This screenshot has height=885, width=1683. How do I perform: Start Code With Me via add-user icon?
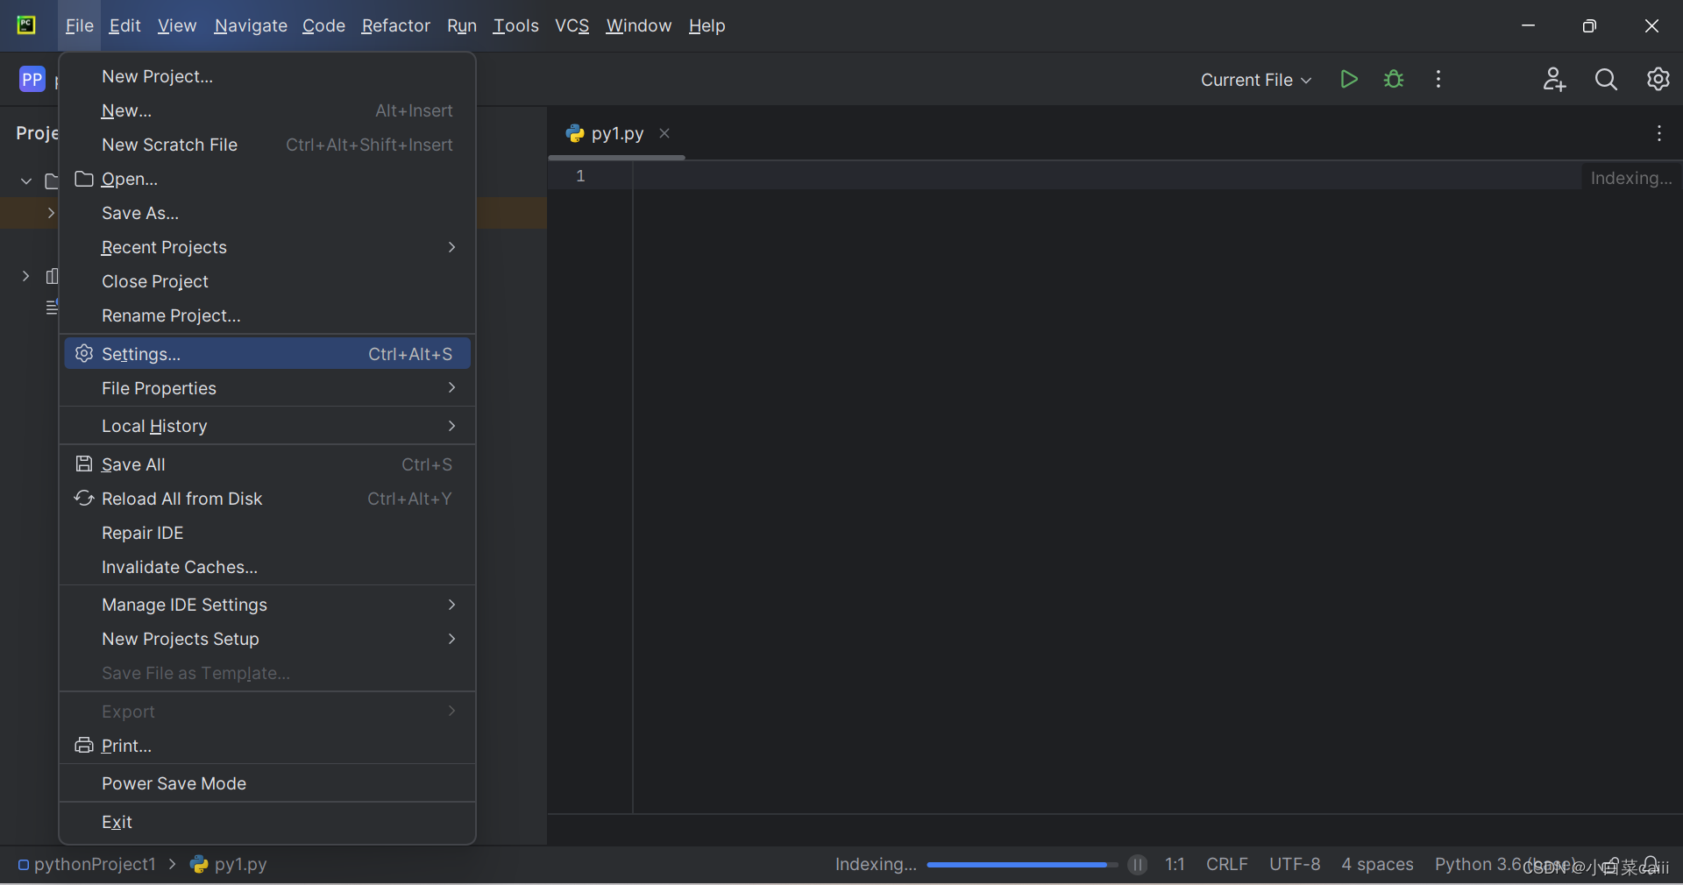click(x=1553, y=79)
